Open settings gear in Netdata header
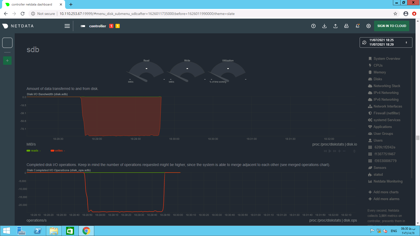420x236 pixels. point(369,26)
